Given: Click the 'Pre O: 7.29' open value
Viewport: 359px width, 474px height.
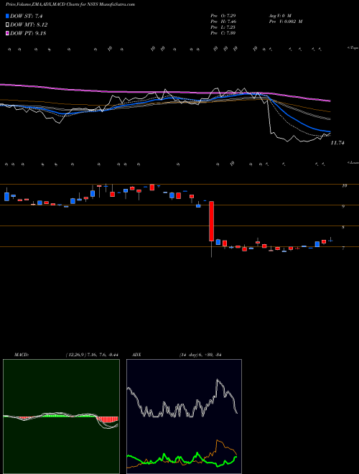Looking at the screenshot, I should tap(223, 16).
